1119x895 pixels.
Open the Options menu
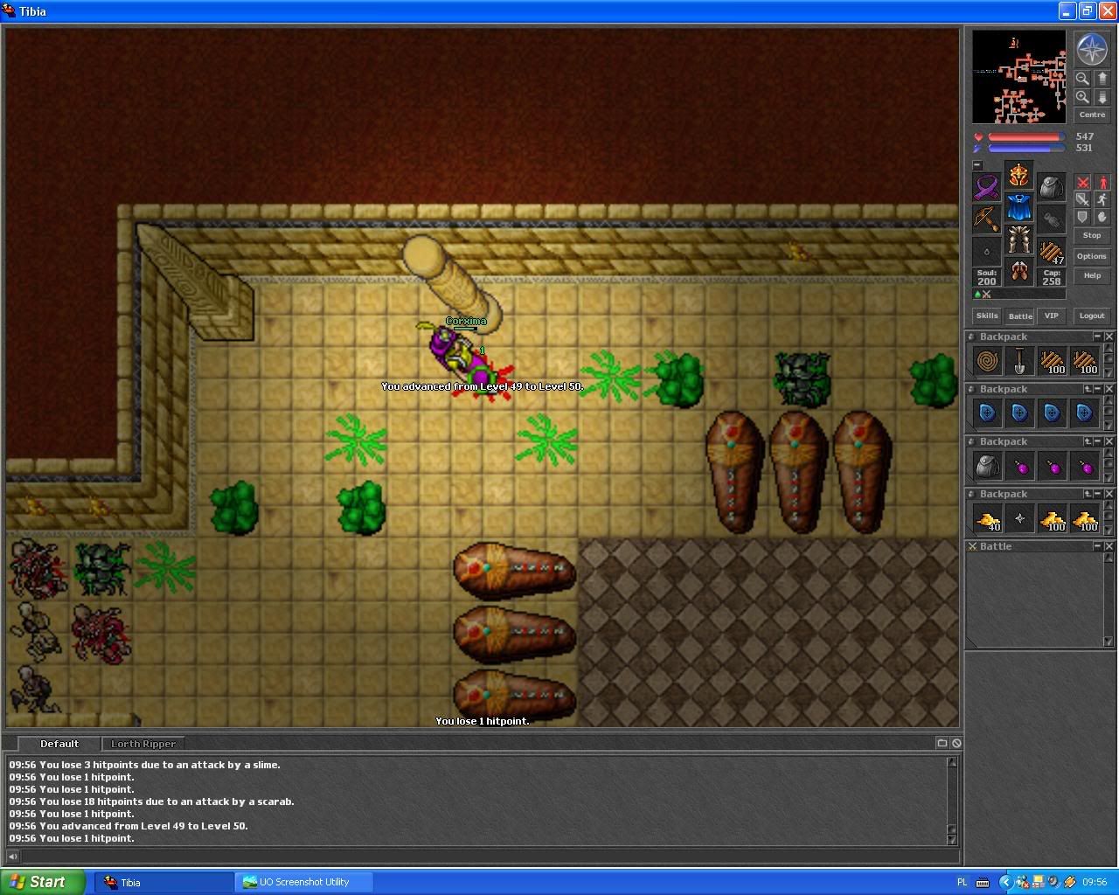[x=1092, y=256]
